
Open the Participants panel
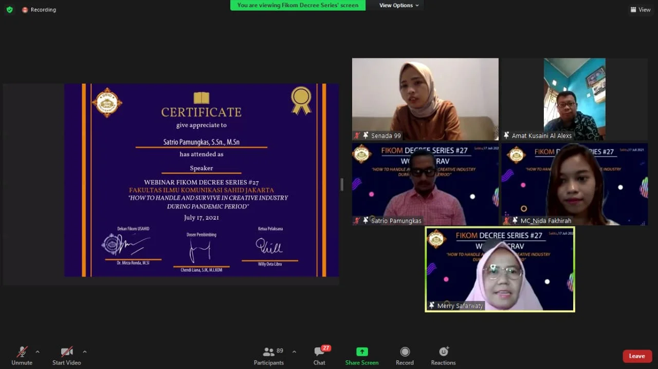(x=268, y=356)
